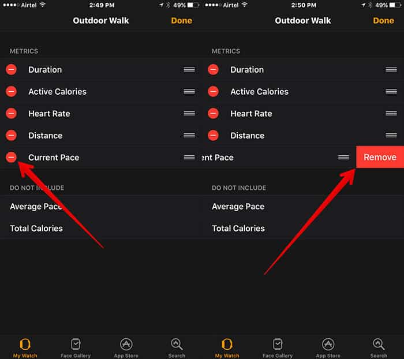Grab the reorder handle for Current Pace, left screen
The image size is (404, 359).
pyautogui.click(x=189, y=157)
